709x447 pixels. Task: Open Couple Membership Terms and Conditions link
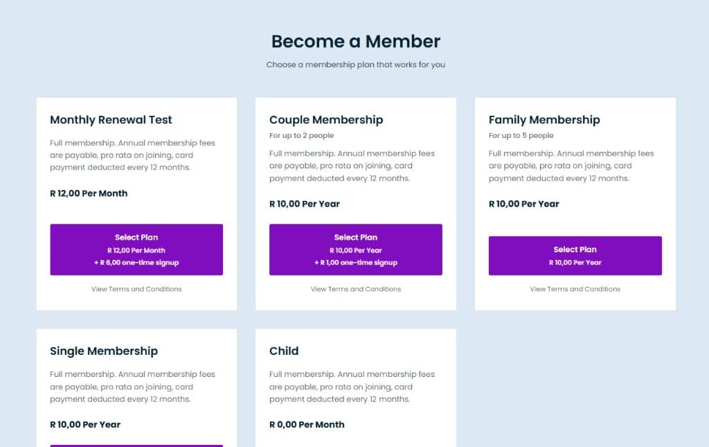(355, 289)
